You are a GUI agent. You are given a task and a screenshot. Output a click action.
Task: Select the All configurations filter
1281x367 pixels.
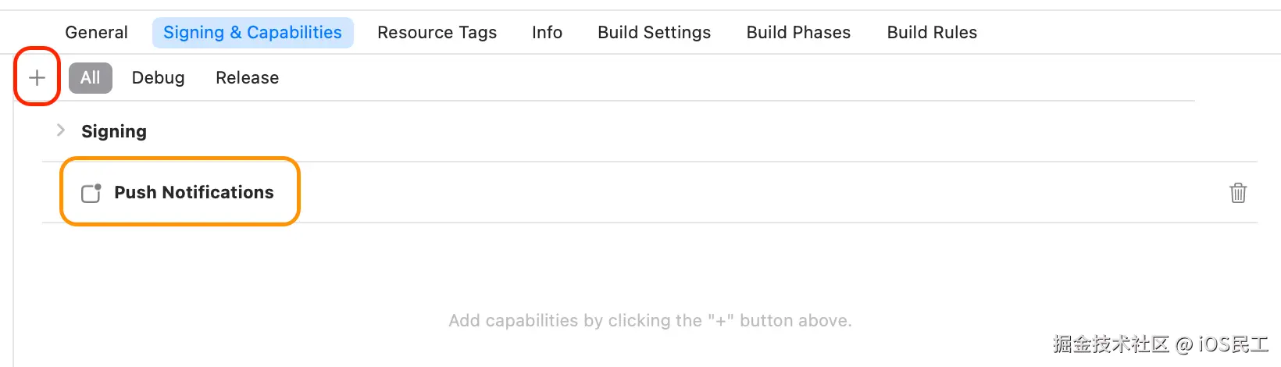91,77
